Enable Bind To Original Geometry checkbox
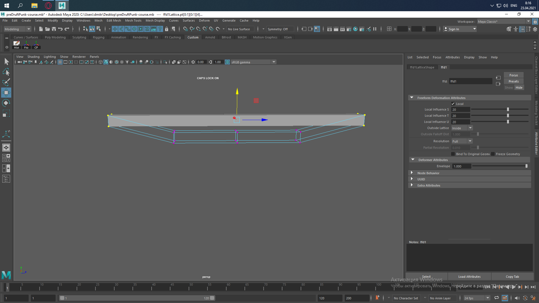The image size is (539, 303). (453, 154)
